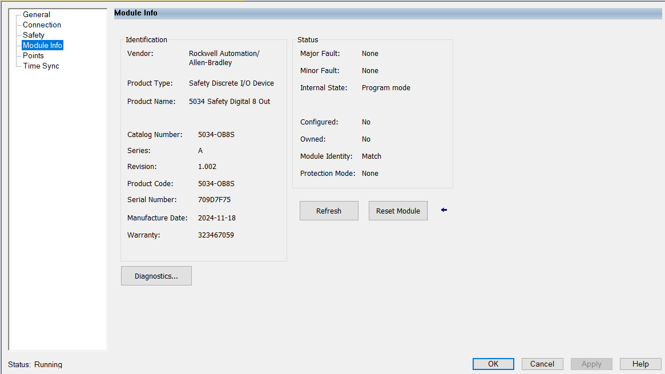Click the Product Code value 5034-OB8S
Screen dimensions: 665x374
pos(216,184)
